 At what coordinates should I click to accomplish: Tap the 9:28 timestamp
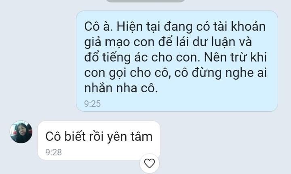coord(54,152)
